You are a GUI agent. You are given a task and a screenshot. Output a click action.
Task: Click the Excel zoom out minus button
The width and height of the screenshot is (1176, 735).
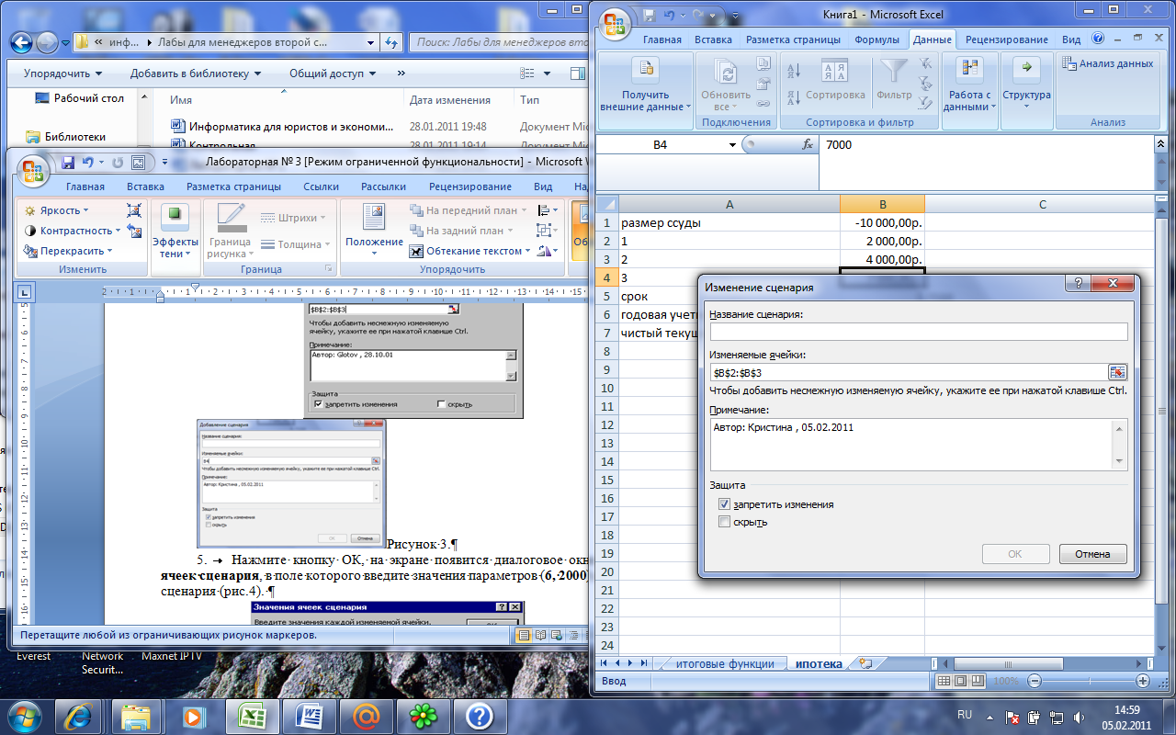pyautogui.click(x=1035, y=681)
